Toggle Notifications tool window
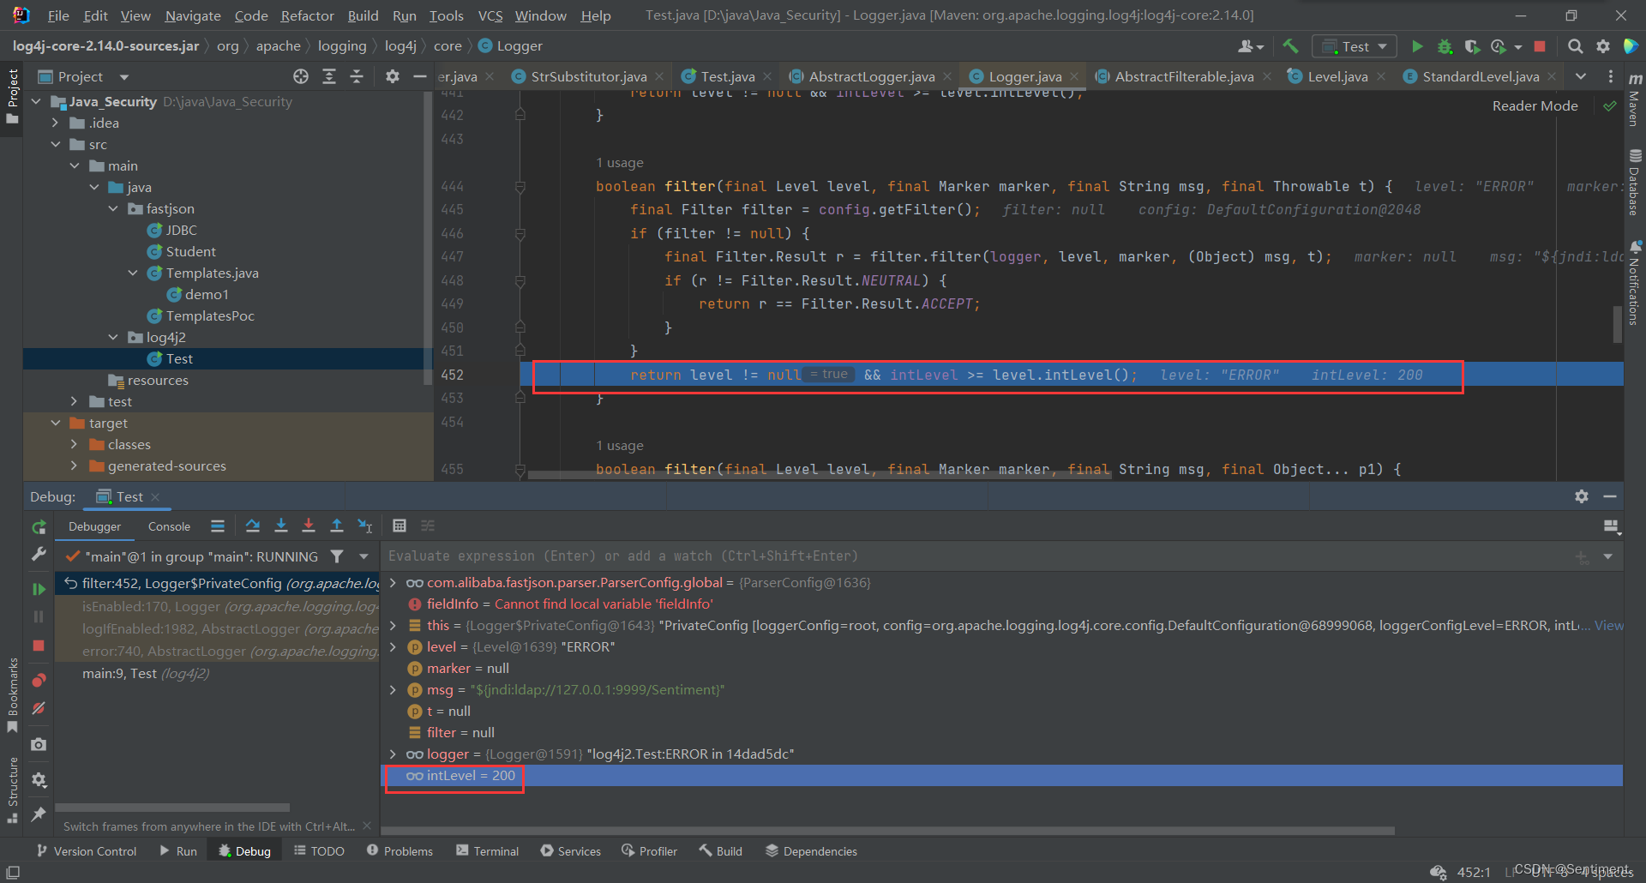This screenshot has width=1646, height=883. click(x=1634, y=283)
